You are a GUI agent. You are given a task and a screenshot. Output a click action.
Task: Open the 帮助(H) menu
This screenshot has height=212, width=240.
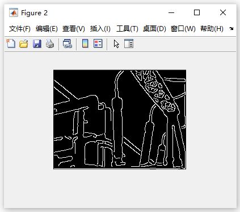(212, 29)
